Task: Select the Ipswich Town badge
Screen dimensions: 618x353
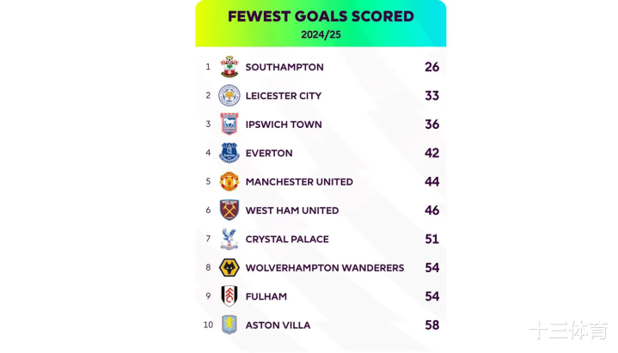Action: tap(229, 124)
